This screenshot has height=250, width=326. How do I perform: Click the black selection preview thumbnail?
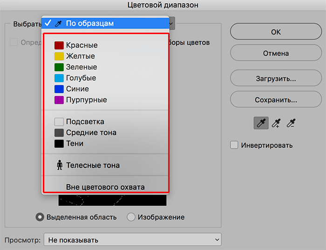(113, 200)
